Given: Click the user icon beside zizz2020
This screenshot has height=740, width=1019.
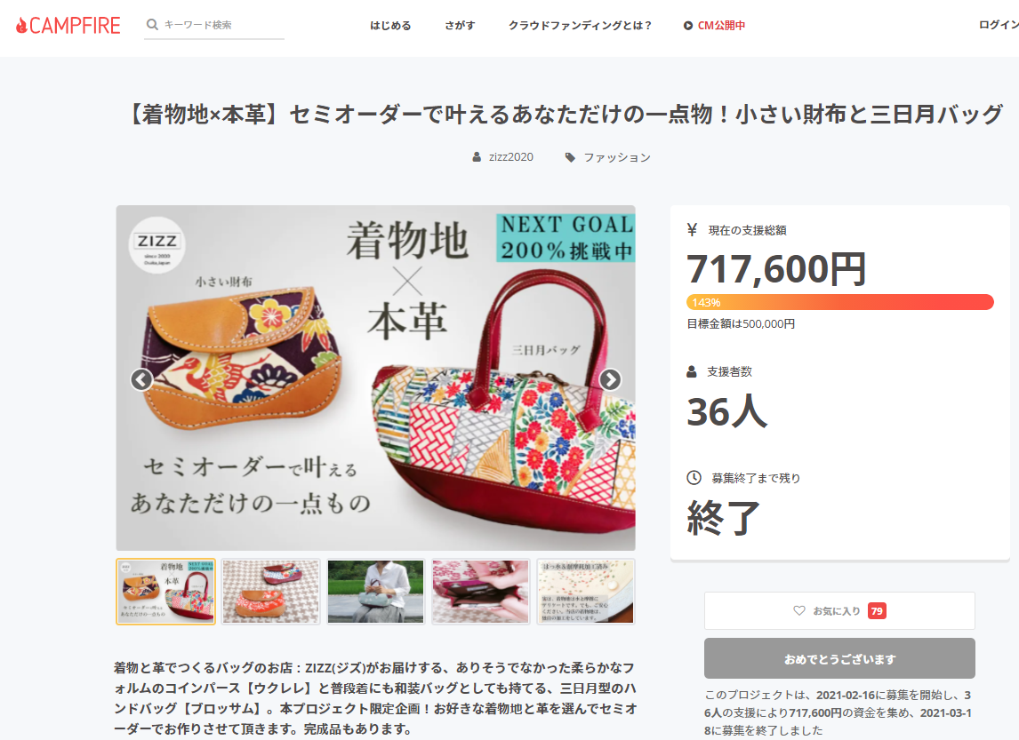Looking at the screenshot, I should click(477, 157).
